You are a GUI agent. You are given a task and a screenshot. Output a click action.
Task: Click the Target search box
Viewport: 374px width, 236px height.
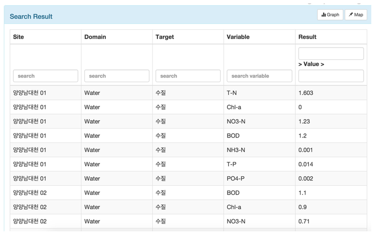click(188, 76)
